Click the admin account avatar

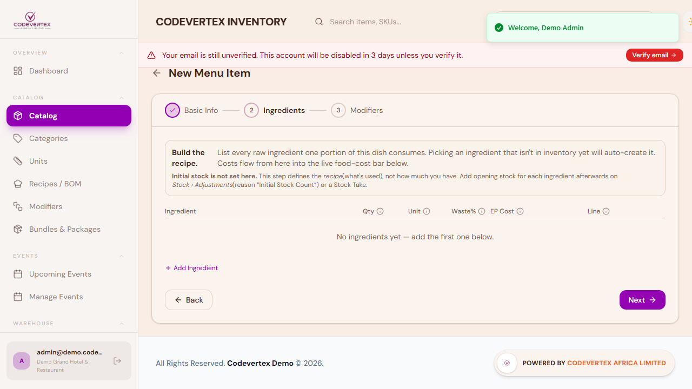[x=22, y=361]
